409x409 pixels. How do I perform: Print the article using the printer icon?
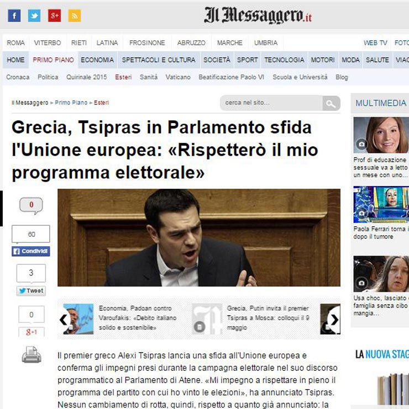tap(32, 355)
